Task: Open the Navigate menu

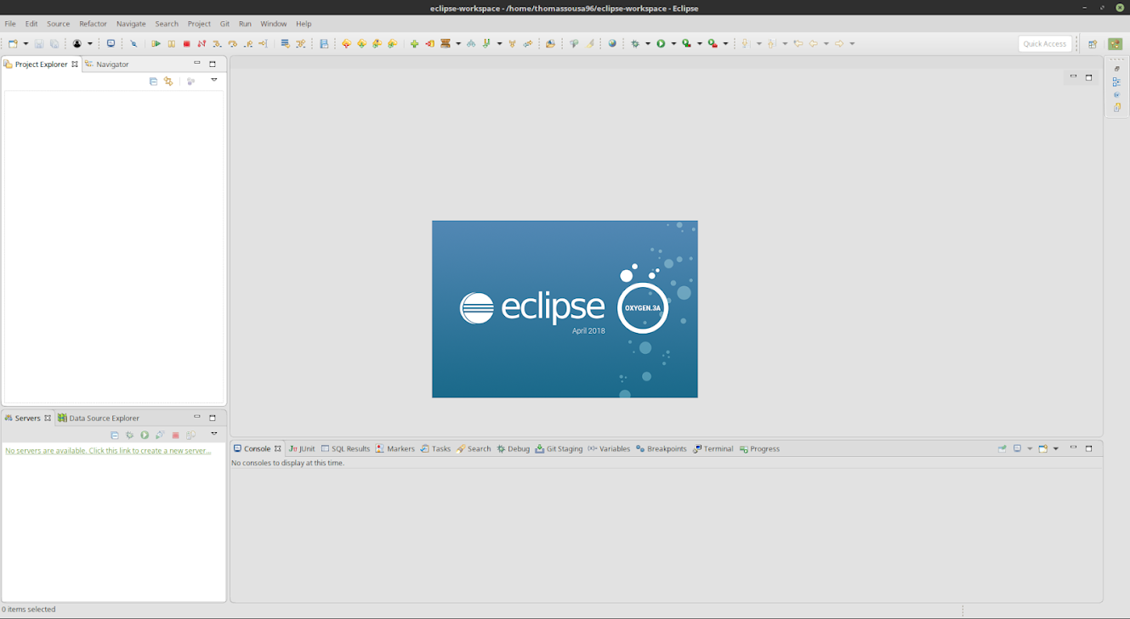Action: [131, 24]
